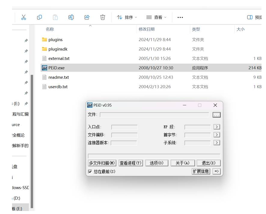
Task: Click the PEiD title bar app icon
Action: tap(90, 105)
